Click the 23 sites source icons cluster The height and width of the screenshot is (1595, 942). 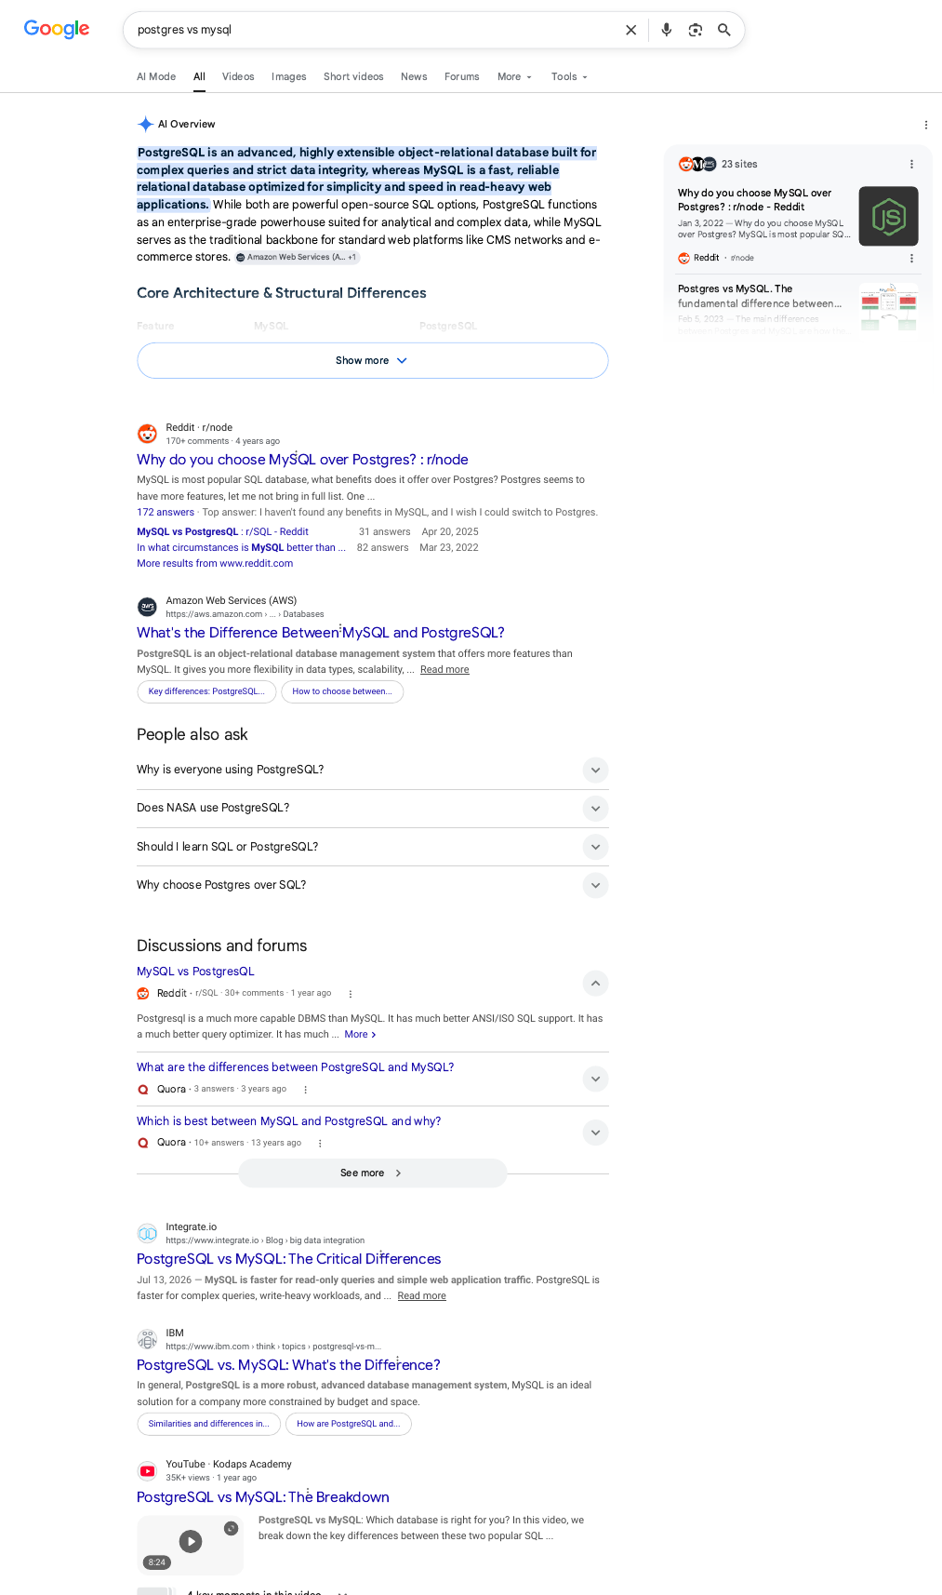(697, 164)
